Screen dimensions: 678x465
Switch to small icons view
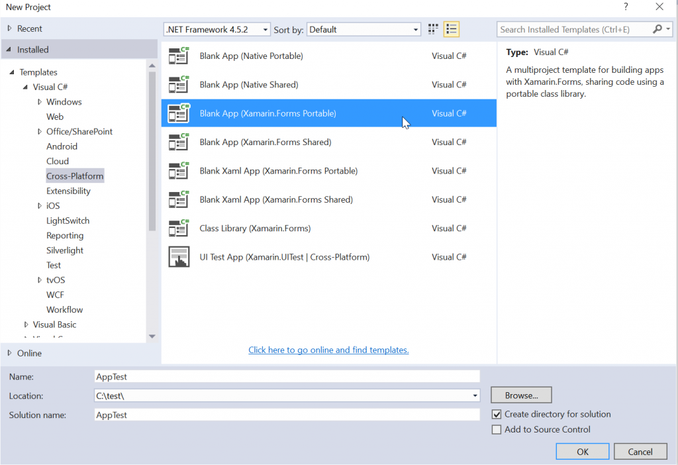click(433, 29)
